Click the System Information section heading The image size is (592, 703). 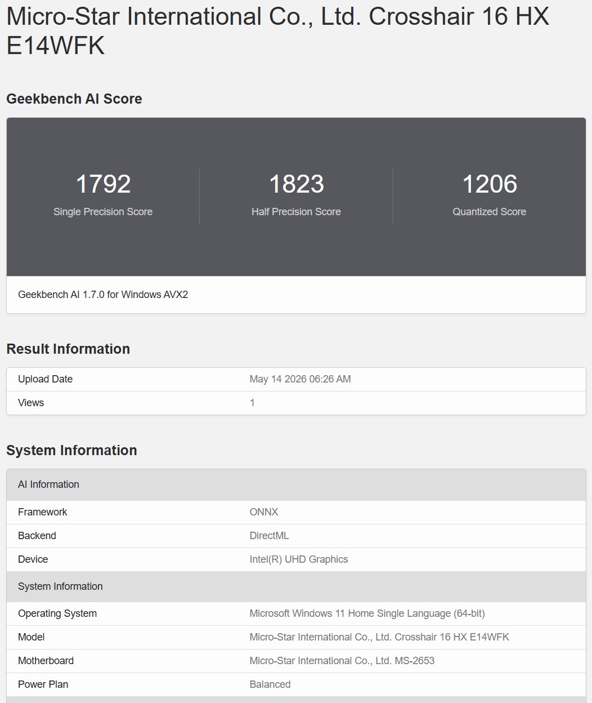(x=71, y=450)
